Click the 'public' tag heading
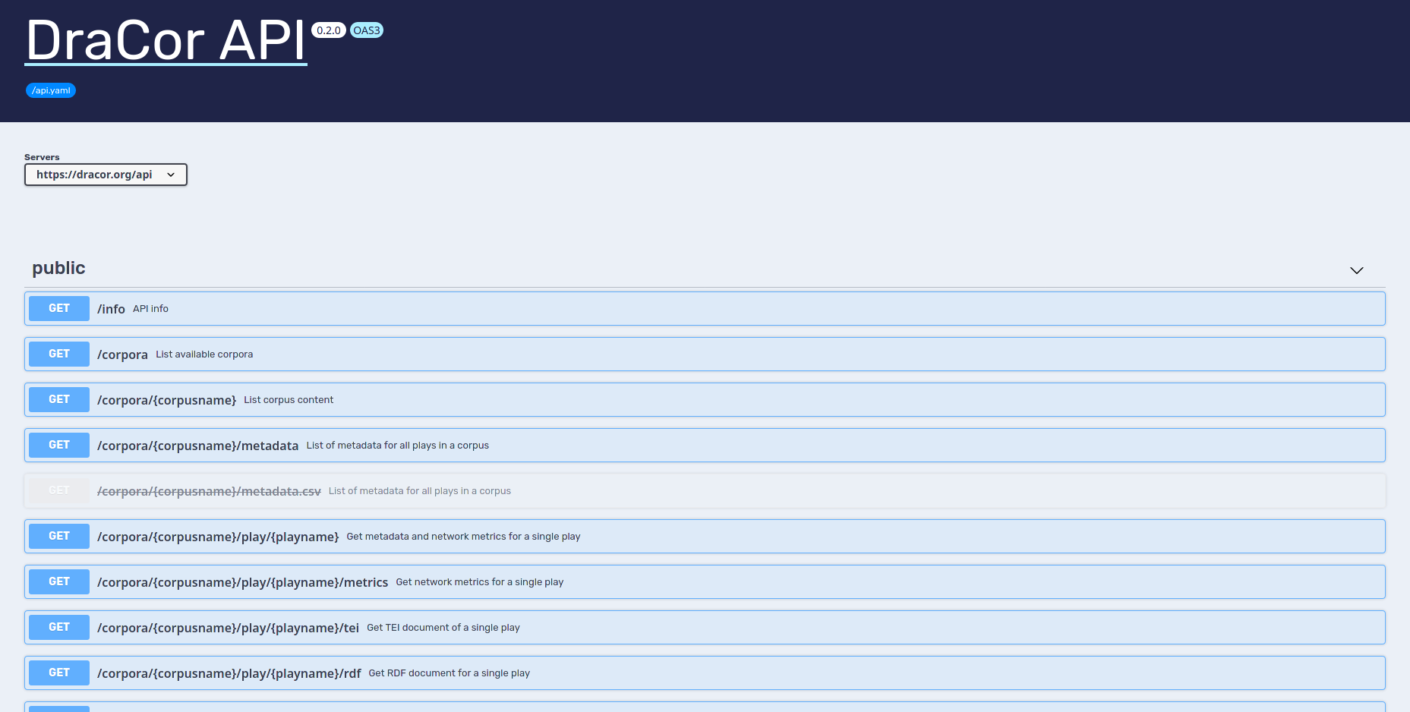Image resolution: width=1410 pixels, height=712 pixels. [x=58, y=268]
